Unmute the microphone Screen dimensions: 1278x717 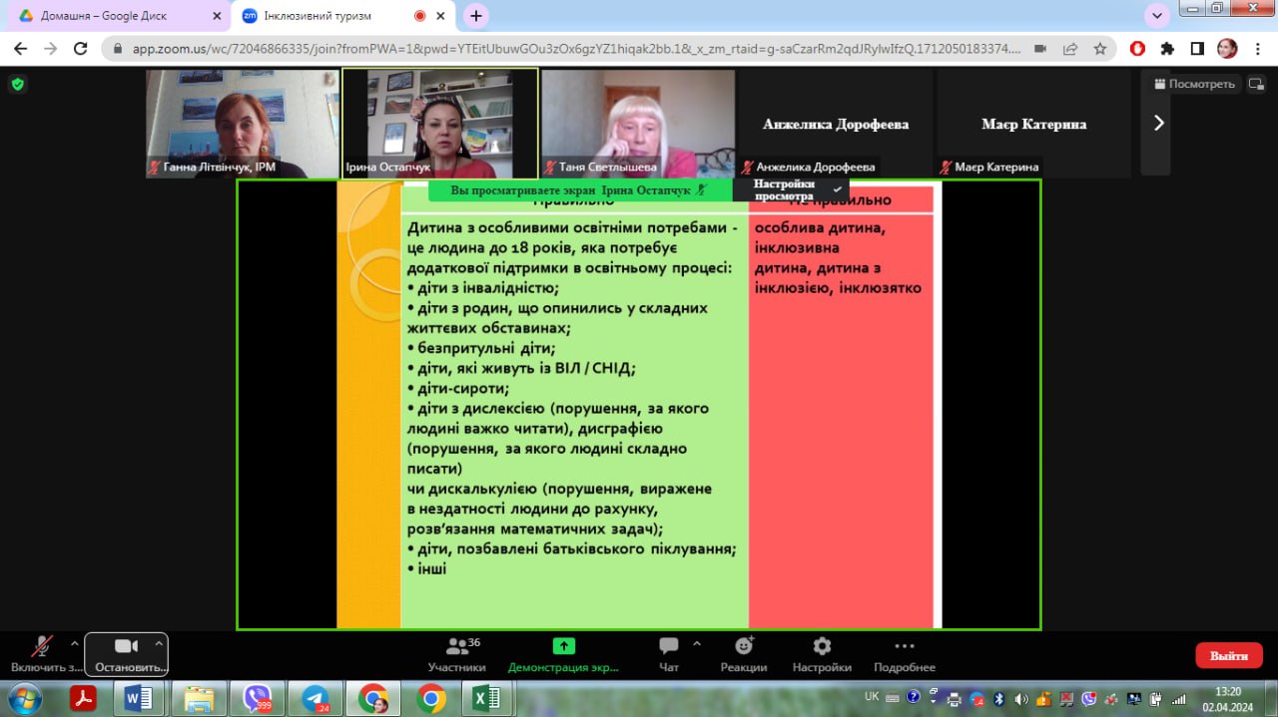point(42,647)
